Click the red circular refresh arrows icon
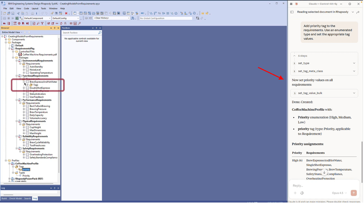Screen dimensions: 364x203 [61, 23]
